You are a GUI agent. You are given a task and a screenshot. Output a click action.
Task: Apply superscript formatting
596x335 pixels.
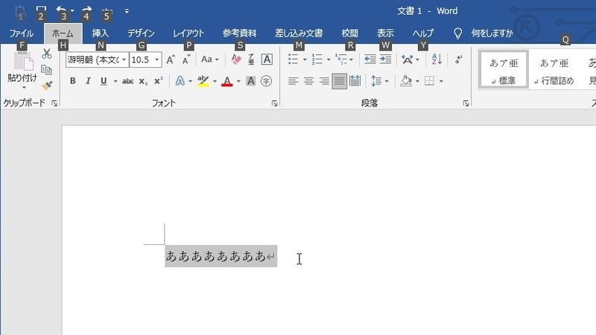pos(159,81)
